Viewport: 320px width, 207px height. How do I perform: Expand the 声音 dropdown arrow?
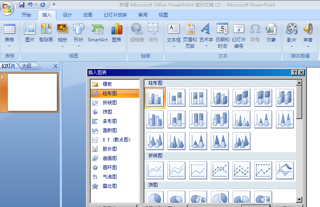(308, 47)
